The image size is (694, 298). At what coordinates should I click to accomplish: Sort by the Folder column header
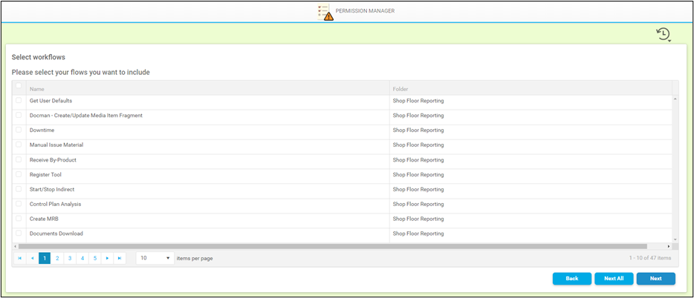click(x=400, y=89)
